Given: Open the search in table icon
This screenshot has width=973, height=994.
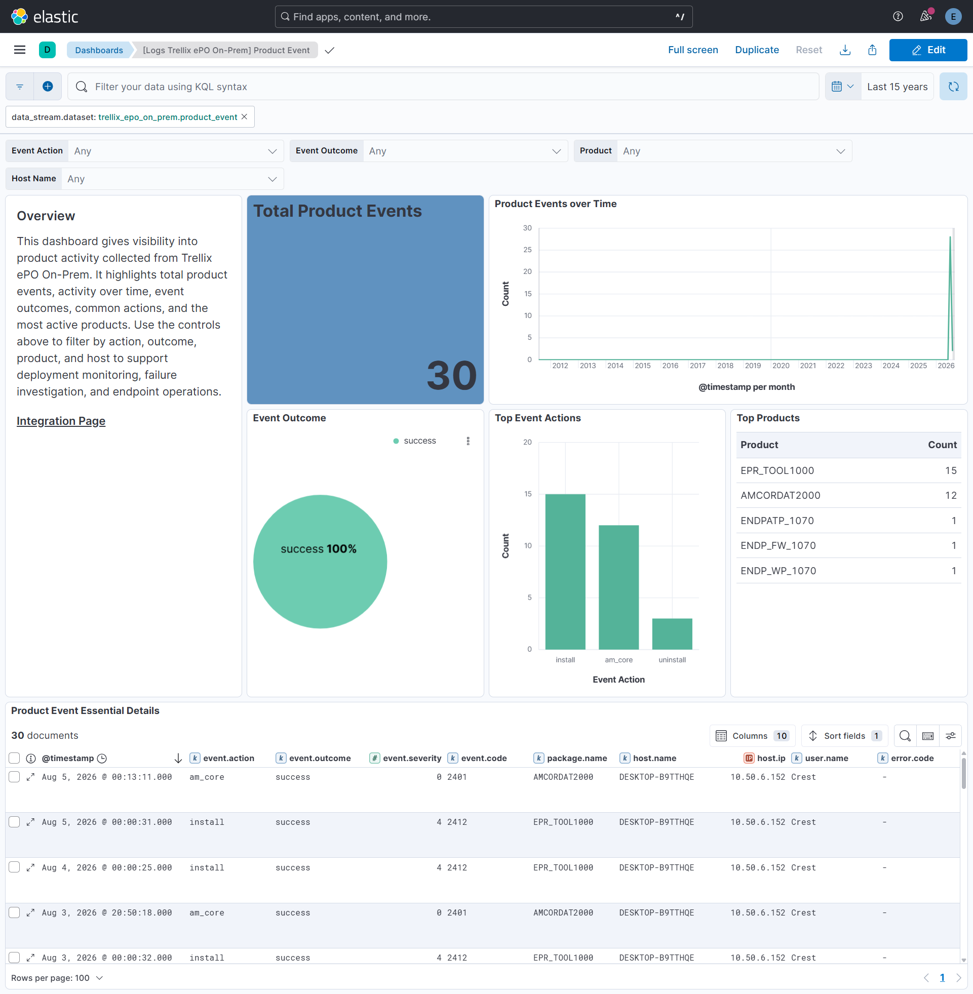Looking at the screenshot, I should tap(905, 736).
